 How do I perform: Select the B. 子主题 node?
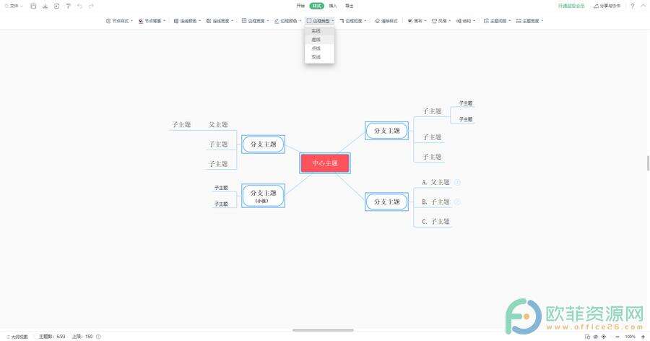pyautogui.click(x=435, y=202)
